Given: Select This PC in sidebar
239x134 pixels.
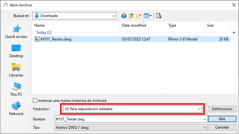Looking at the screenshot, I should (16, 90).
